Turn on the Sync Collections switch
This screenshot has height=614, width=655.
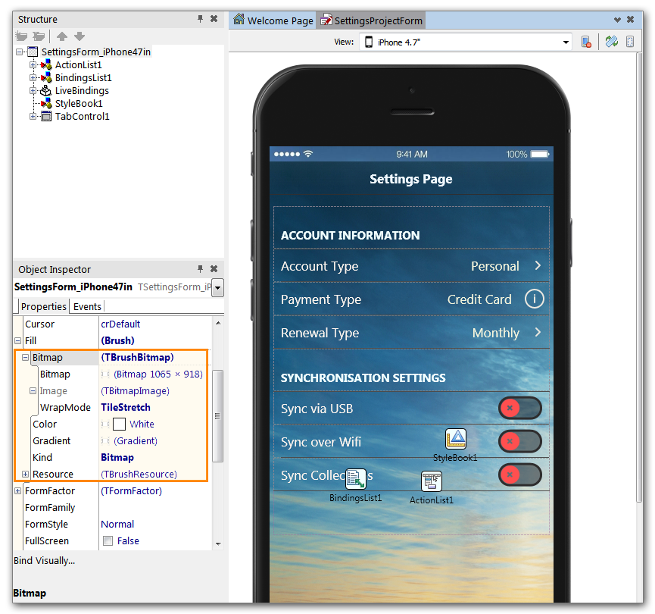tap(520, 475)
